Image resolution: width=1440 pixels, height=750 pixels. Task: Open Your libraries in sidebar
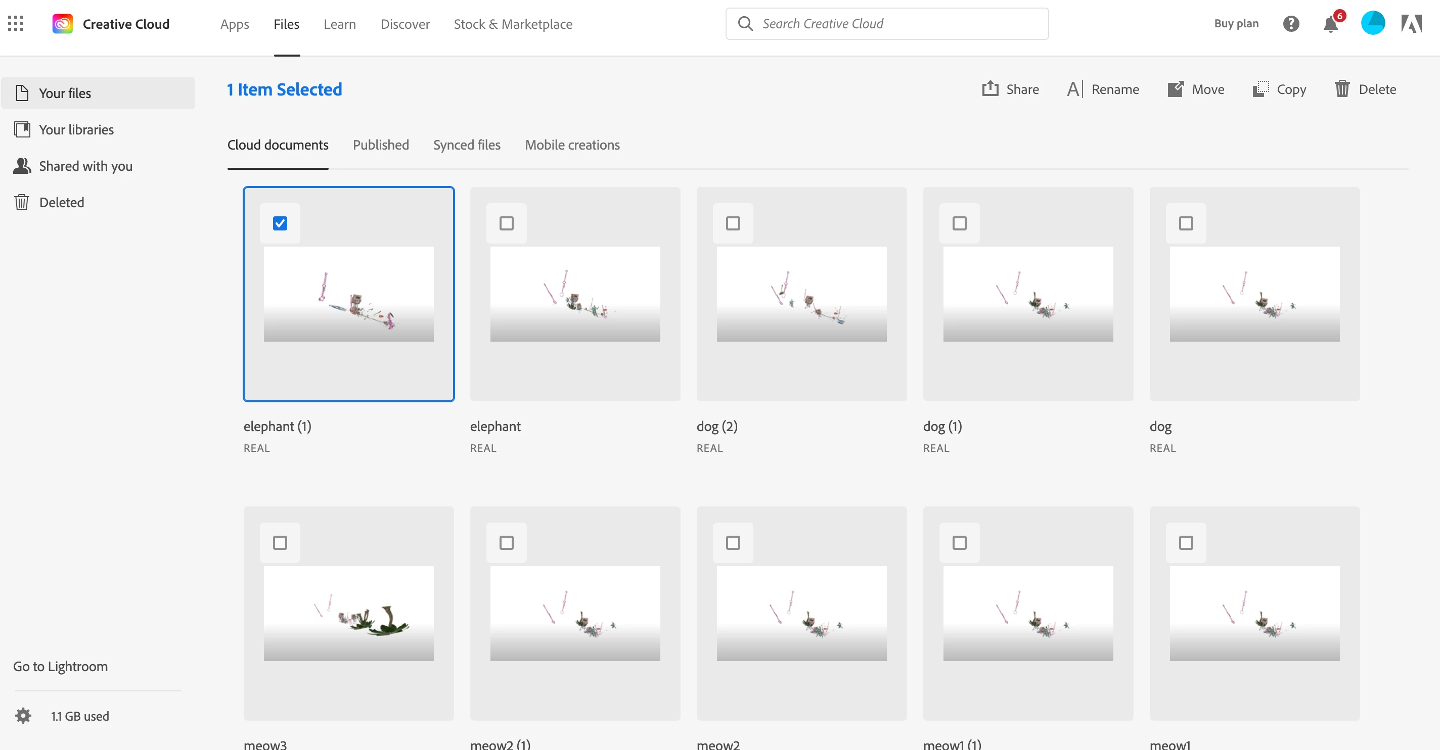click(x=76, y=130)
